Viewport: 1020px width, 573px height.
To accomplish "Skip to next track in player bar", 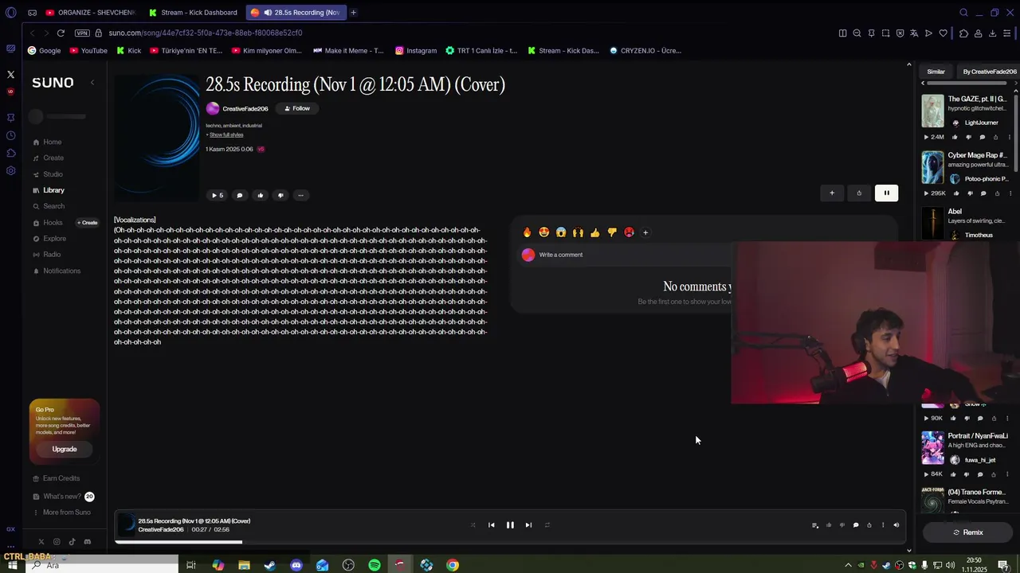I will 528,525.
